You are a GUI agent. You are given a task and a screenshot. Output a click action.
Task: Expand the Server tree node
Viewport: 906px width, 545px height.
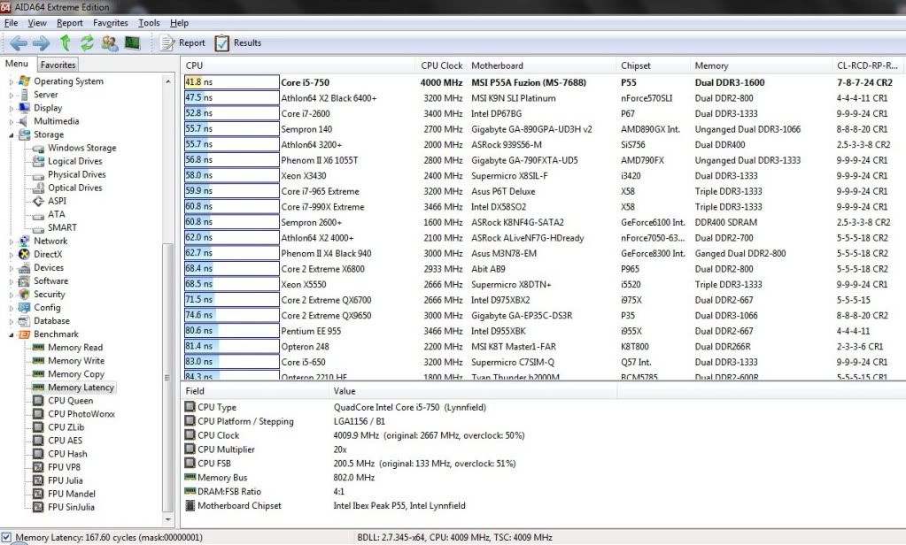[x=11, y=96]
